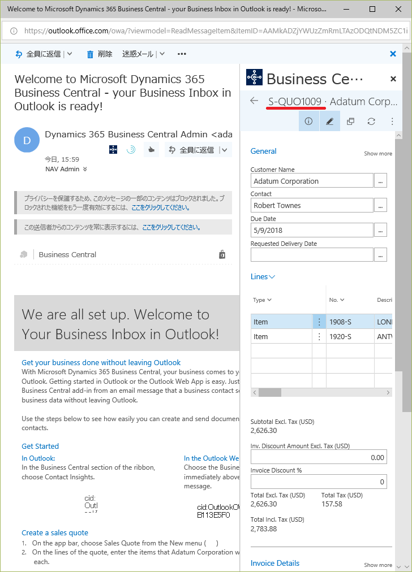
Task: Click the reply-all icon in the top command bar
Action: pyautogui.click(x=19, y=54)
